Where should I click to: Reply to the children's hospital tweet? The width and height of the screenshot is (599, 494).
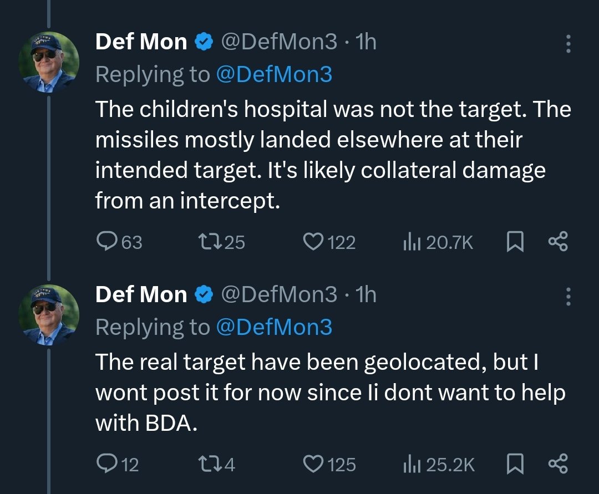pos(106,242)
